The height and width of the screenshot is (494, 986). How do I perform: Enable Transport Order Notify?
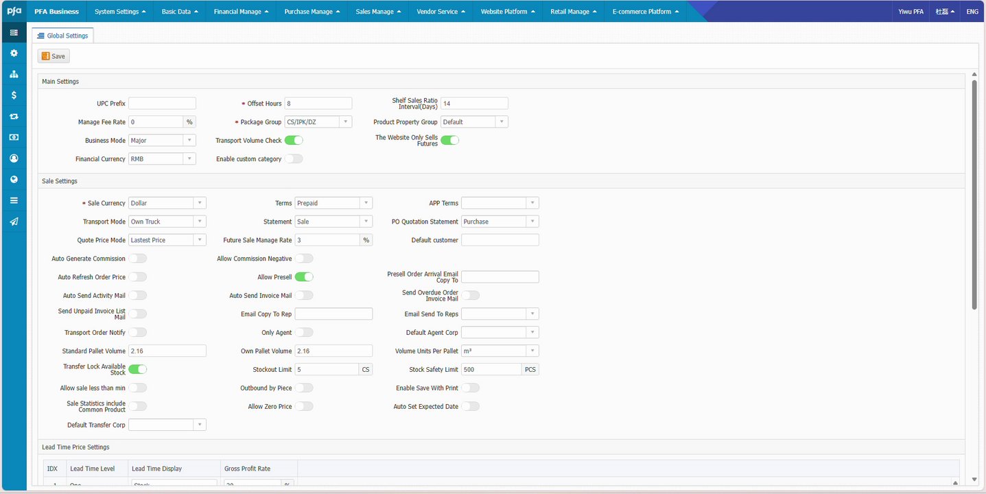click(138, 333)
